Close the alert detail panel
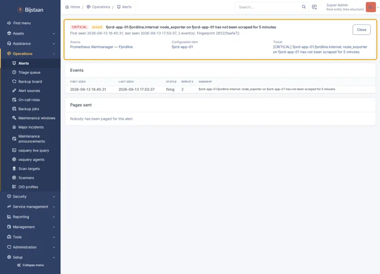 [361, 30]
